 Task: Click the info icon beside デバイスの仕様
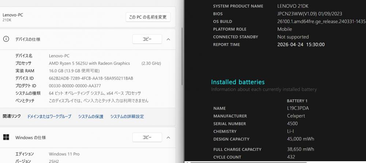pyautogui.click(x=6, y=39)
